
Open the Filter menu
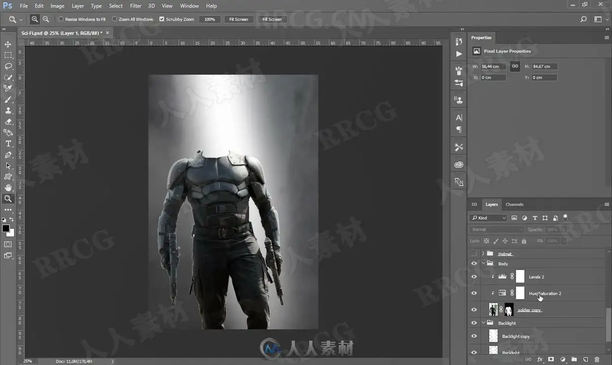[135, 6]
